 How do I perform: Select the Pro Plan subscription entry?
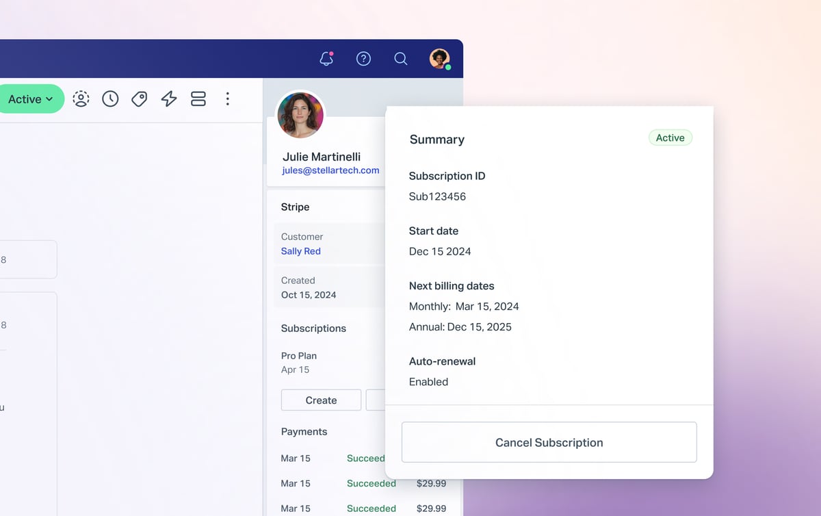pyautogui.click(x=299, y=356)
